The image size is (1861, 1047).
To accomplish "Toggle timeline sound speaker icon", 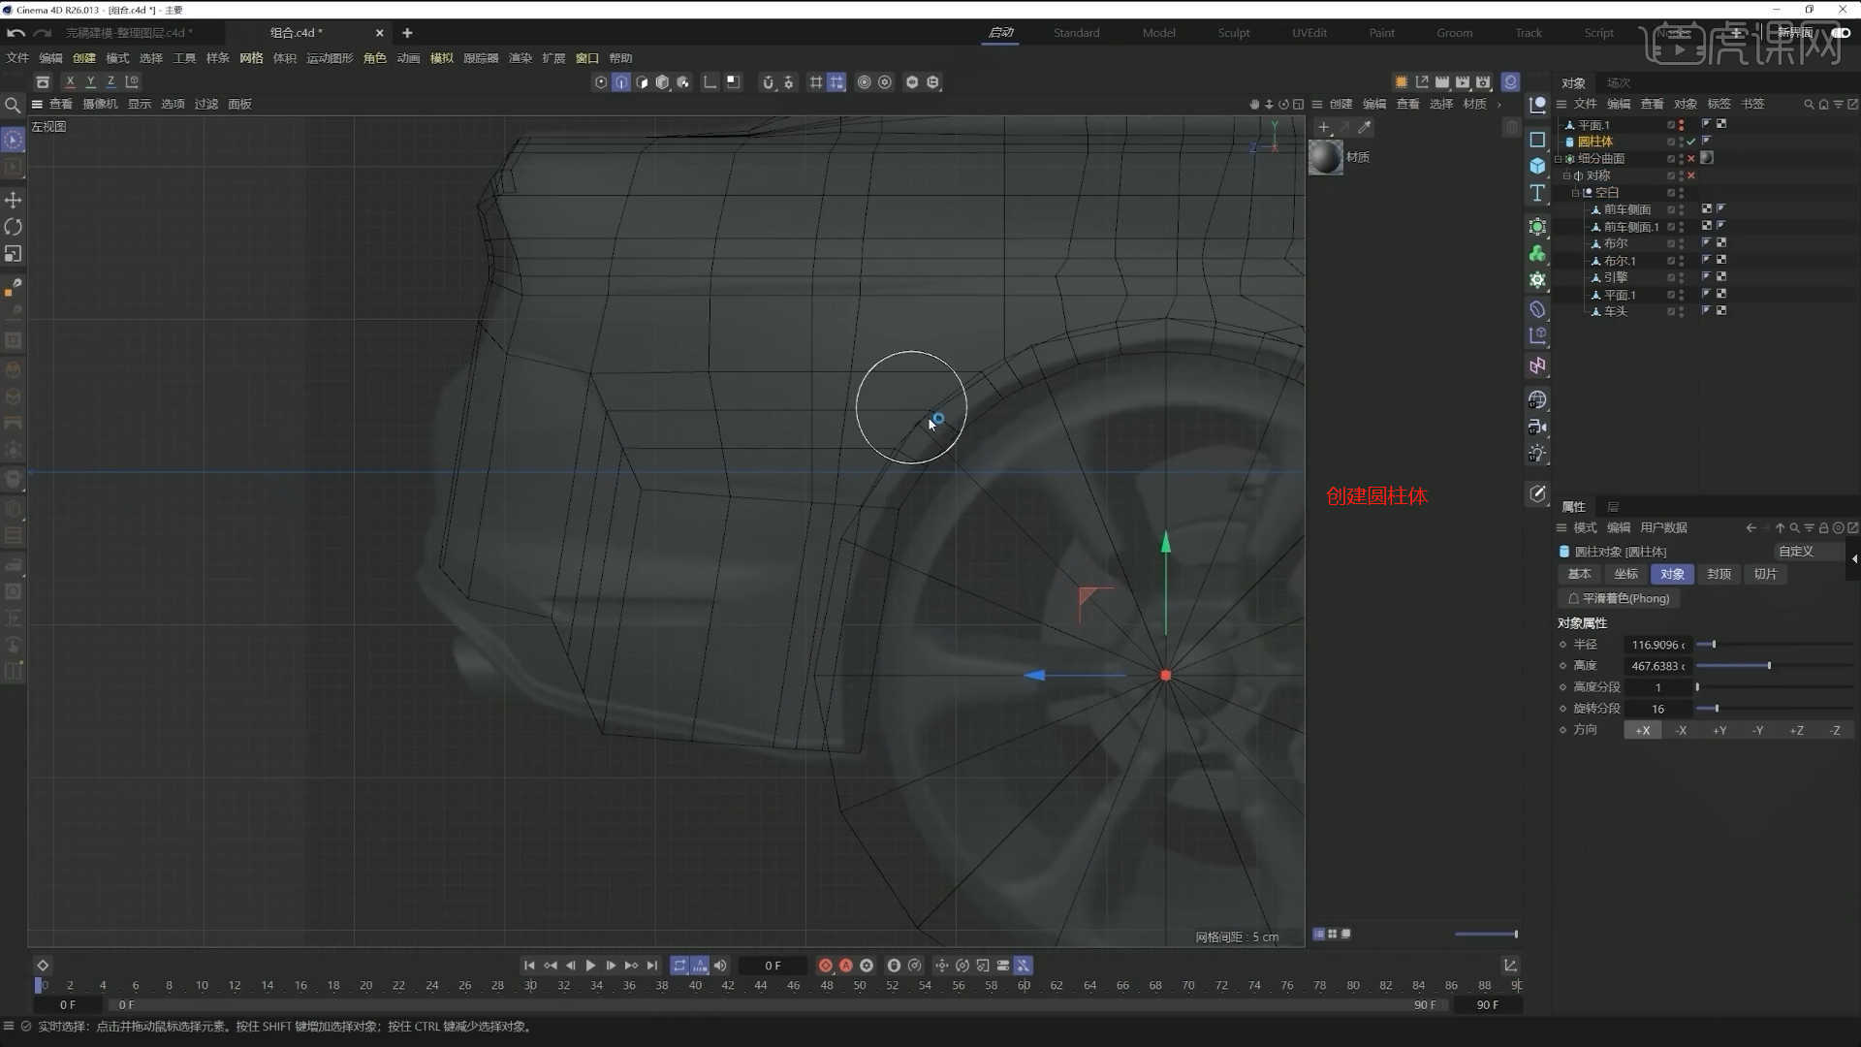I will [720, 966].
